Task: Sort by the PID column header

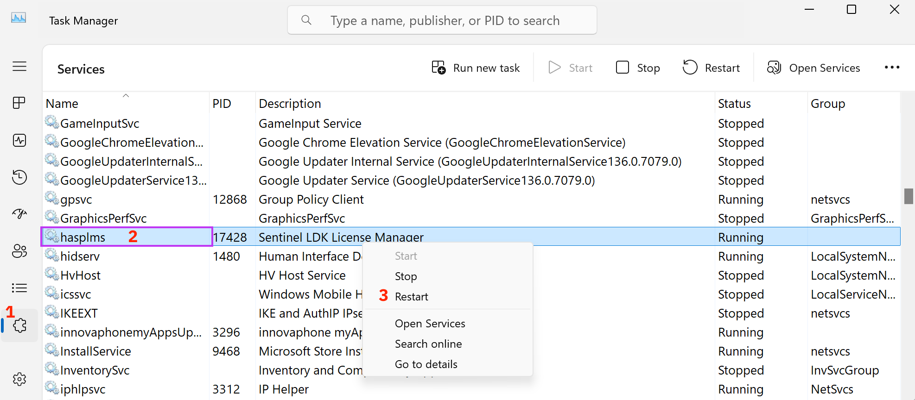Action: [232, 103]
